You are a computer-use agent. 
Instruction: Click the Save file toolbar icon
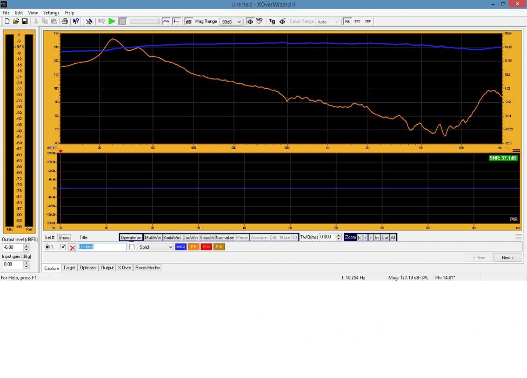tap(25, 22)
